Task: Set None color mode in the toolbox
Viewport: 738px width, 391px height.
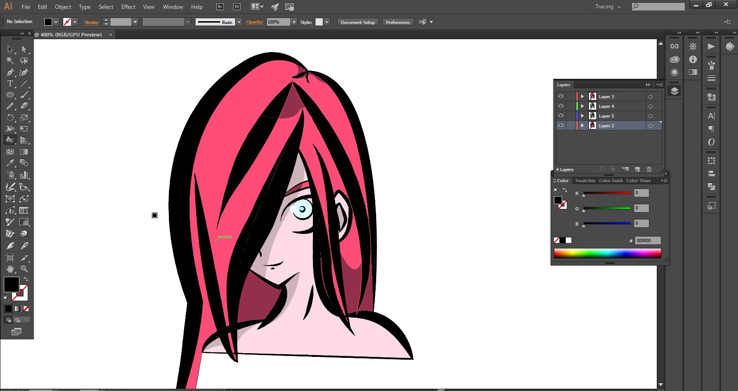Action: (26, 308)
